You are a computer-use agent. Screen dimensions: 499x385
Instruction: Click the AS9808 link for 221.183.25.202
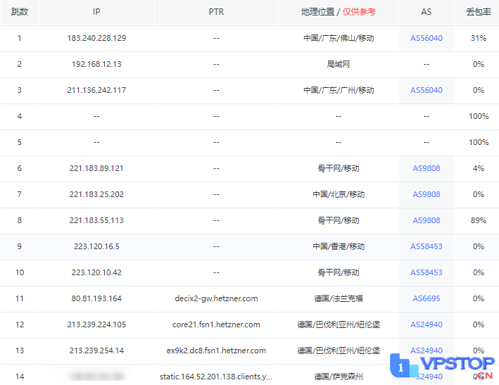click(x=426, y=194)
